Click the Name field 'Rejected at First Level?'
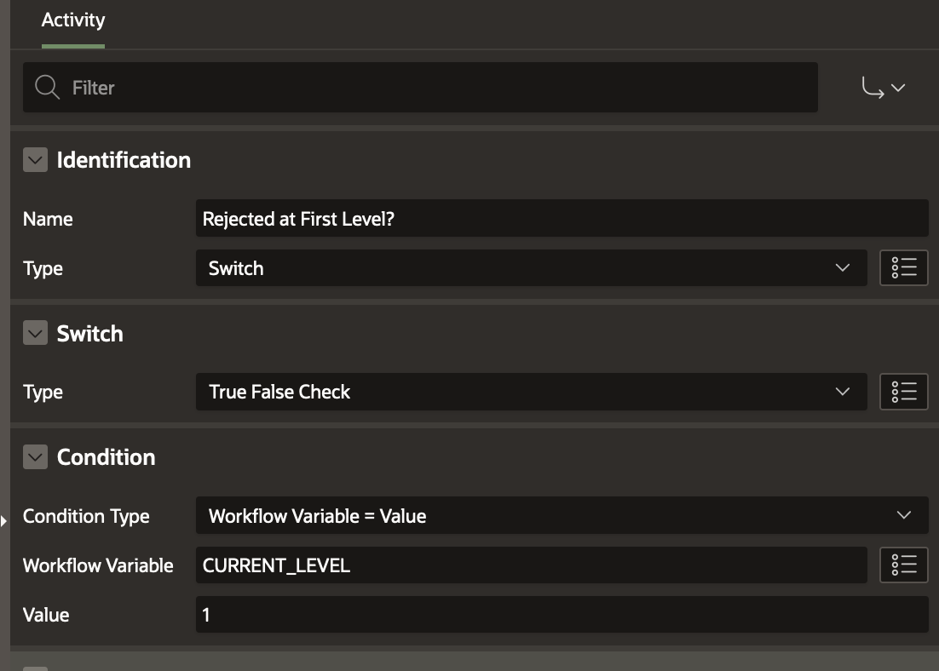 tap(561, 219)
